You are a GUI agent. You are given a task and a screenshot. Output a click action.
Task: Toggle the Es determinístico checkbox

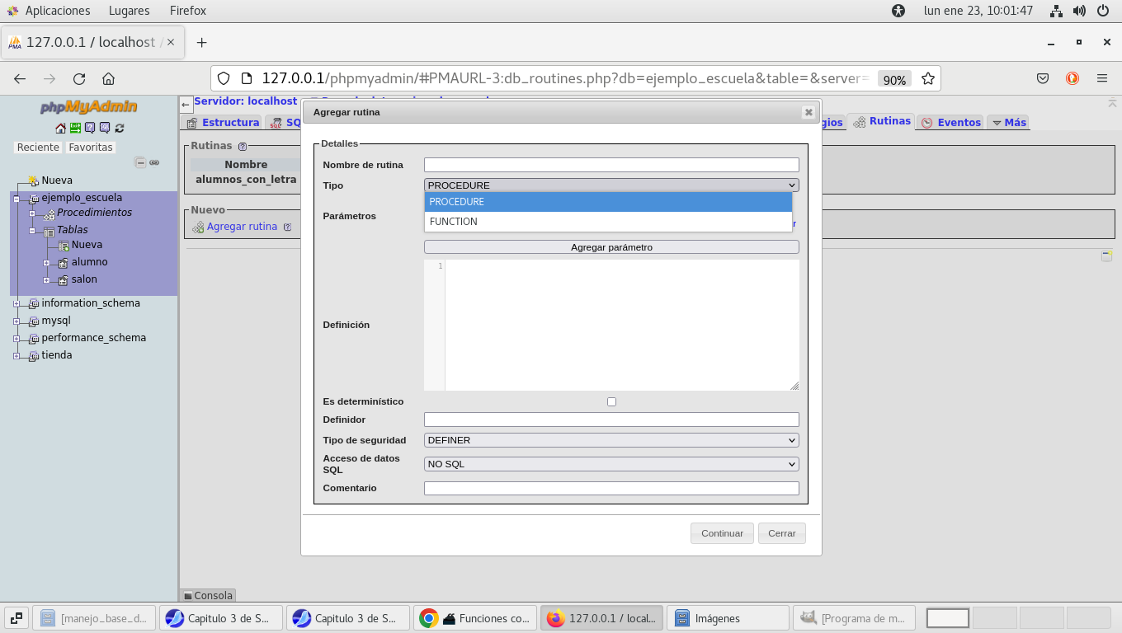pos(611,401)
